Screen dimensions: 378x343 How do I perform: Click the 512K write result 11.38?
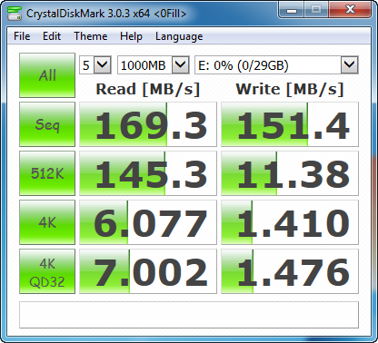click(290, 173)
